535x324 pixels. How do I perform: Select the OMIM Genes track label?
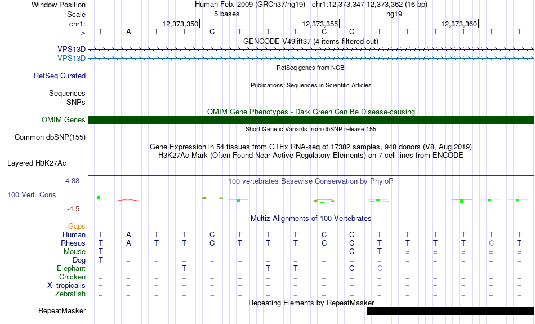64,120
